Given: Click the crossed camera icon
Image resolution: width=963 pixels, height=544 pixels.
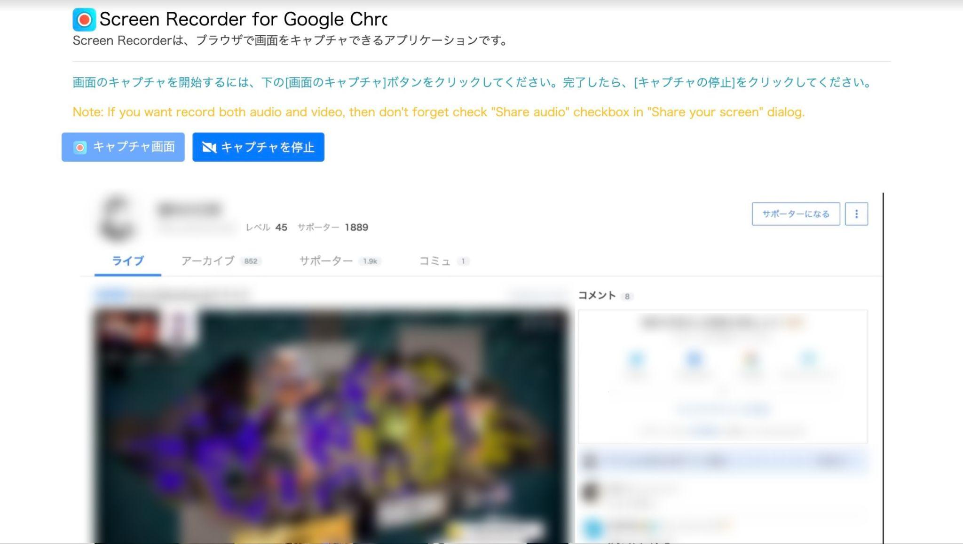Looking at the screenshot, I should pyautogui.click(x=209, y=148).
